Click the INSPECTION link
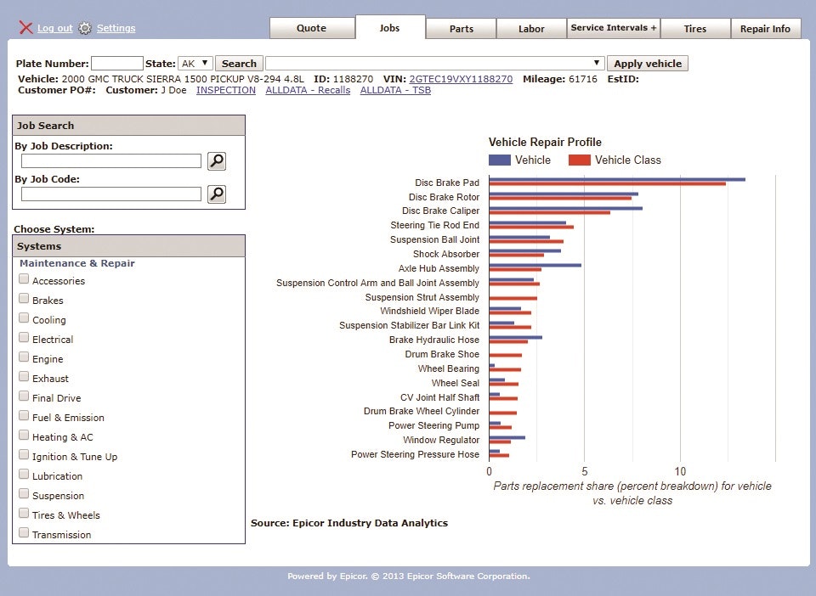Image resolution: width=816 pixels, height=596 pixels. pos(226,90)
